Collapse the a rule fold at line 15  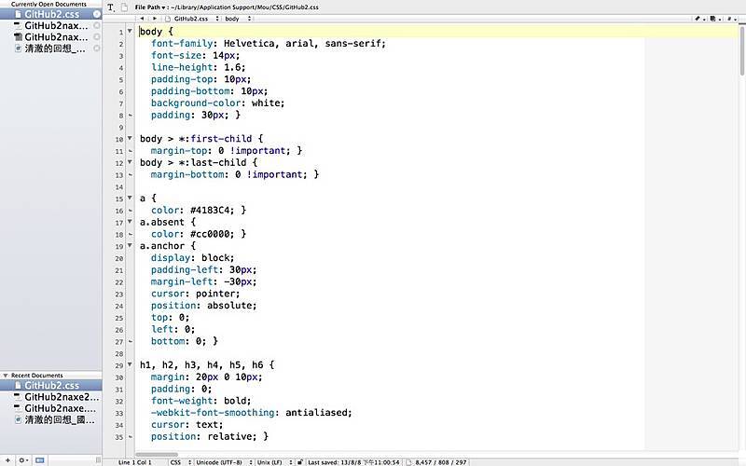pos(130,198)
